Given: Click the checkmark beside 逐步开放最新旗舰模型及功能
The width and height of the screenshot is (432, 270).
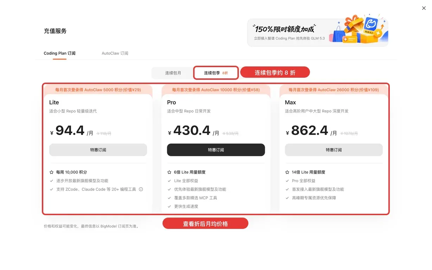Looking at the screenshot, I should click(x=51, y=181).
